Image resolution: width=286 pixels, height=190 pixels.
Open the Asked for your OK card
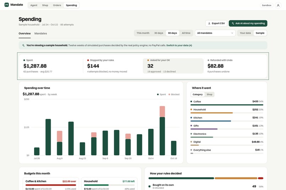point(173,66)
